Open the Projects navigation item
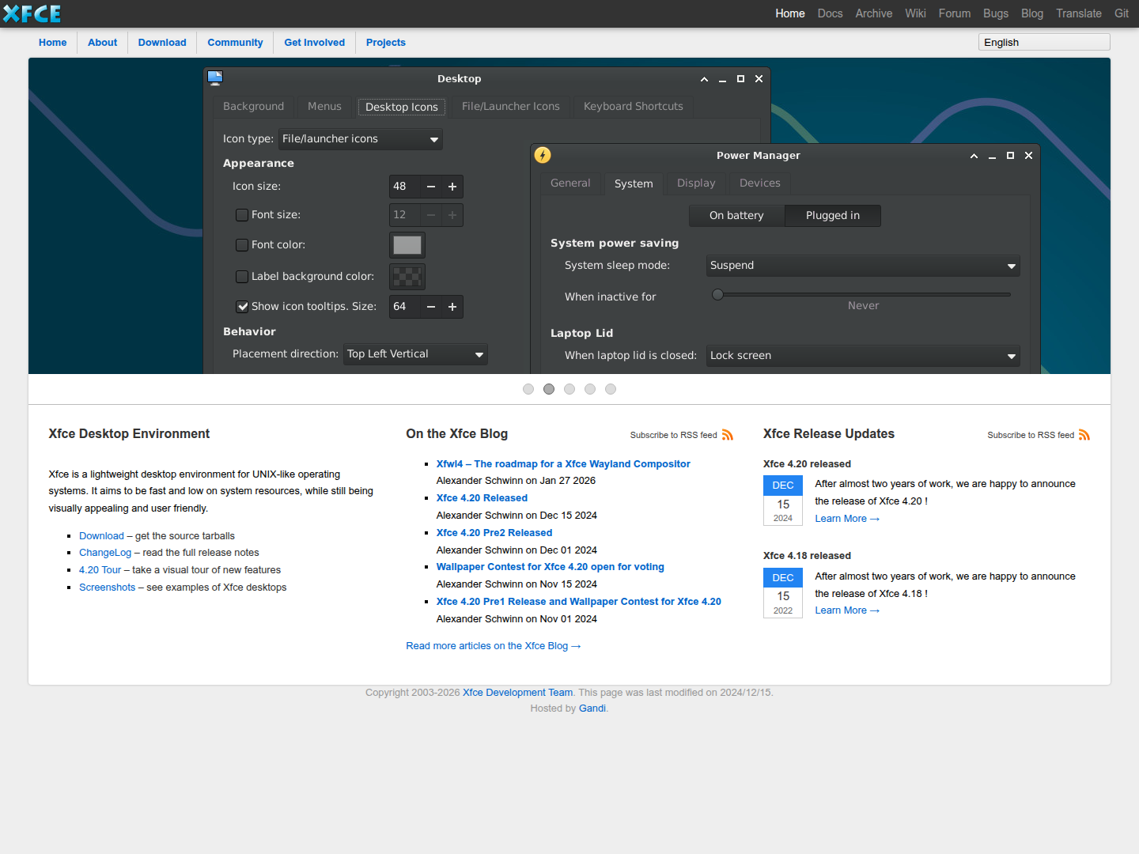The image size is (1139, 854). tap(386, 43)
